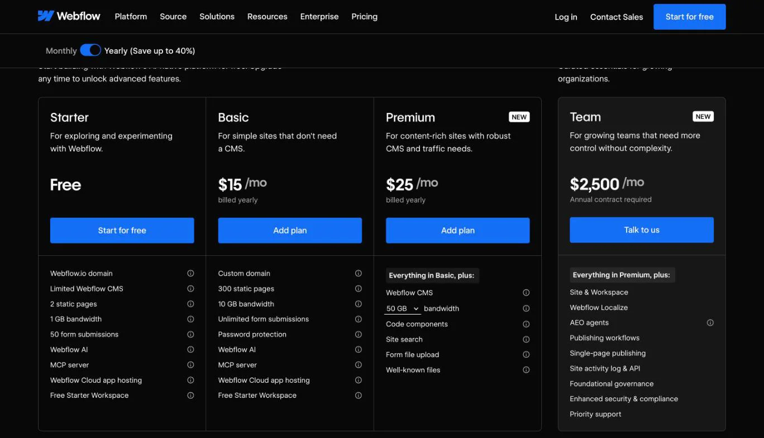Click Webflow Localize feature text
Image resolution: width=764 pixels, height=438 pixels.
point(599,307)
